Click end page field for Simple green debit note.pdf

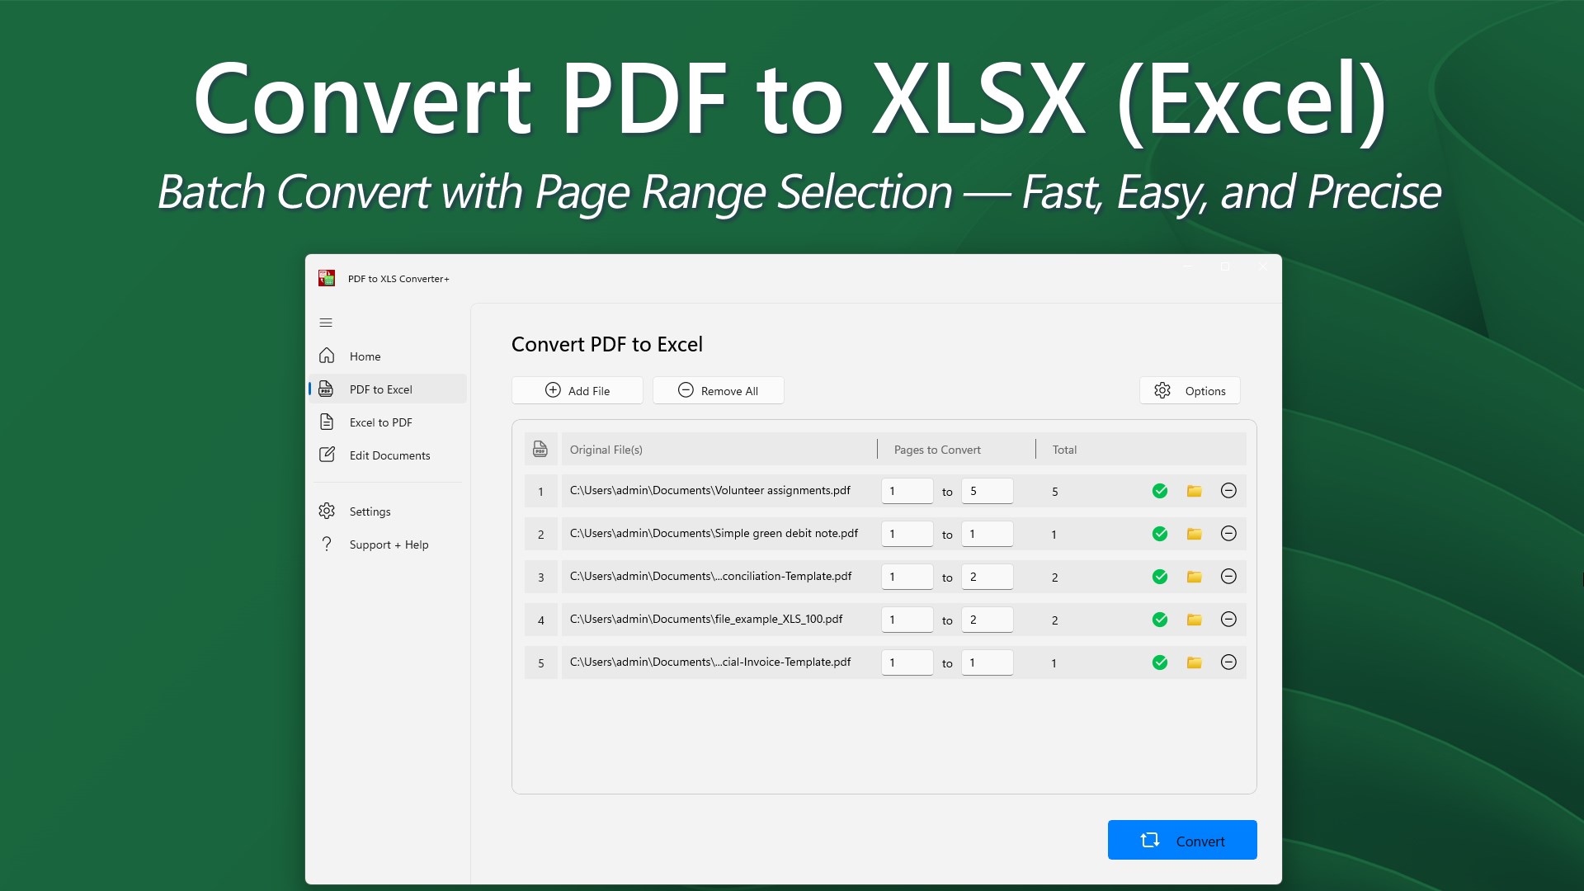click(988, 534)
